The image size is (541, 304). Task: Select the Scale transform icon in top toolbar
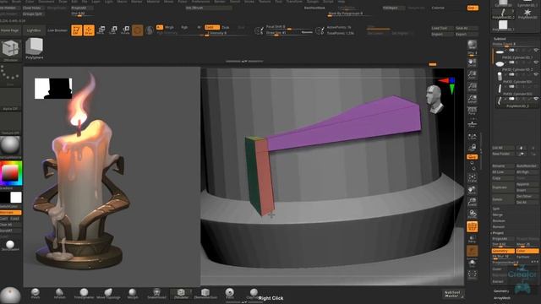coord(113,30)
